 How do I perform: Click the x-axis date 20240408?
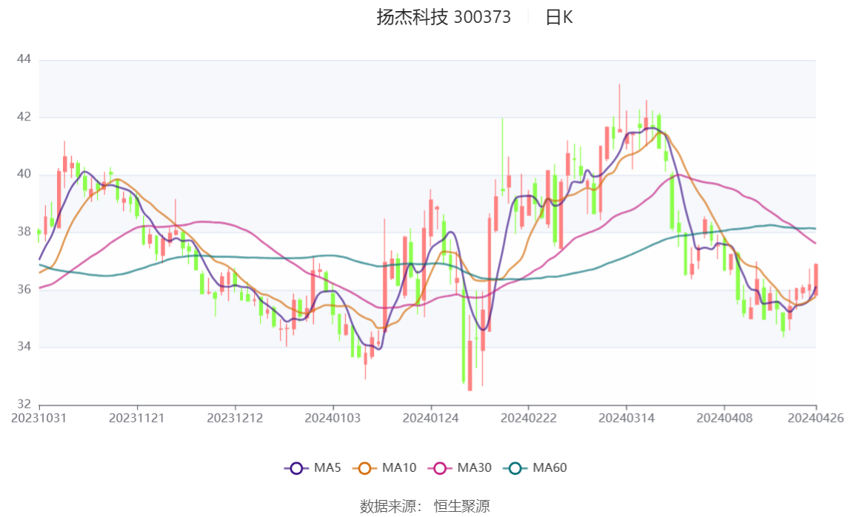724,419
